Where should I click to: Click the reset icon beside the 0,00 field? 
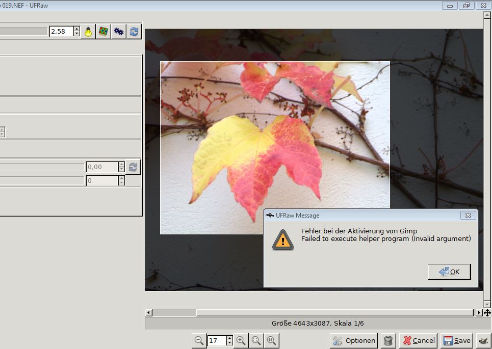(133, 167)
